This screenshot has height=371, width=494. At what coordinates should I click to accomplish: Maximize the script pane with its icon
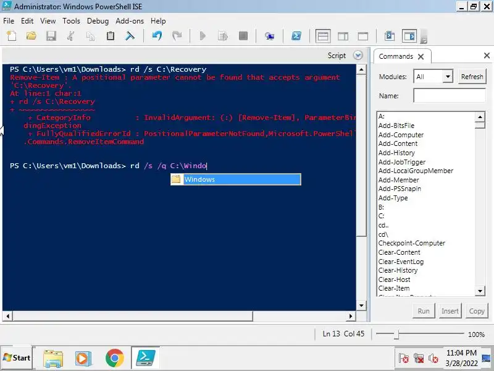[x=363, y=36]
